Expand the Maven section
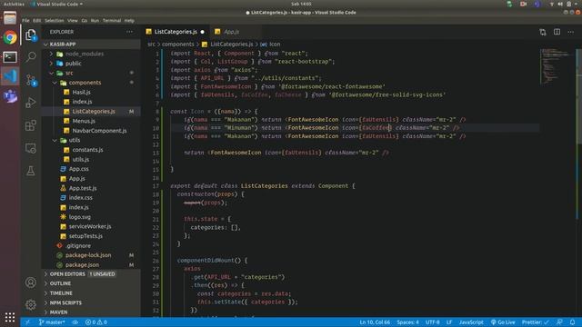 point(58,312)
